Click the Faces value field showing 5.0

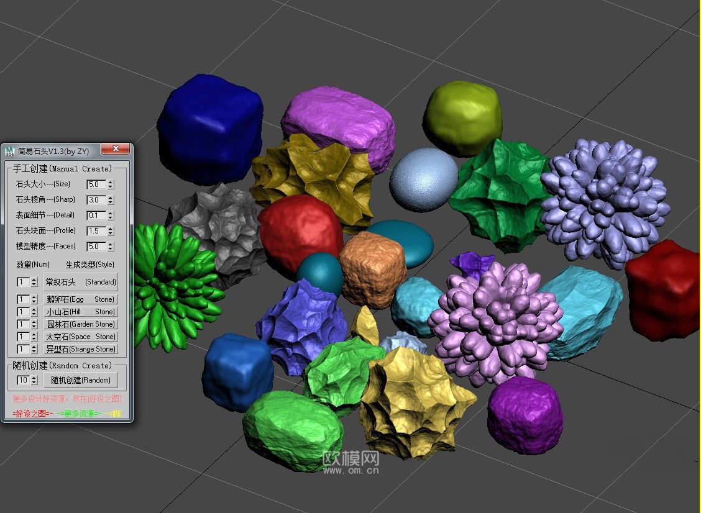pyautogui.click(x=96, y=246)
